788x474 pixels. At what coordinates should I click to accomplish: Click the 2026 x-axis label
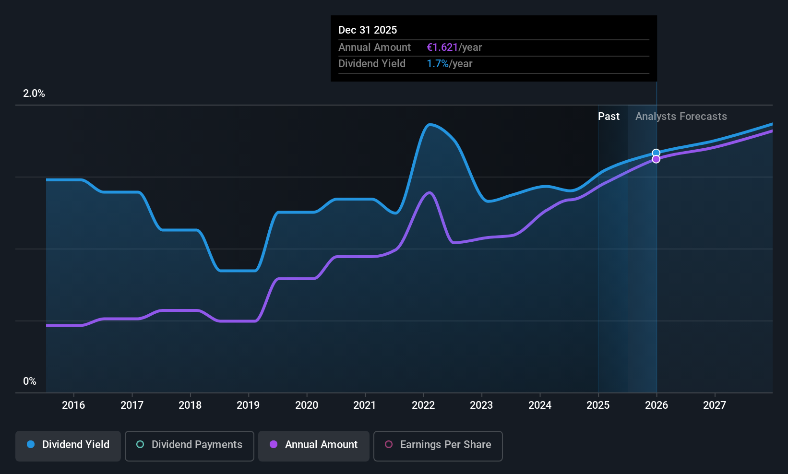(x=657, y=405)
